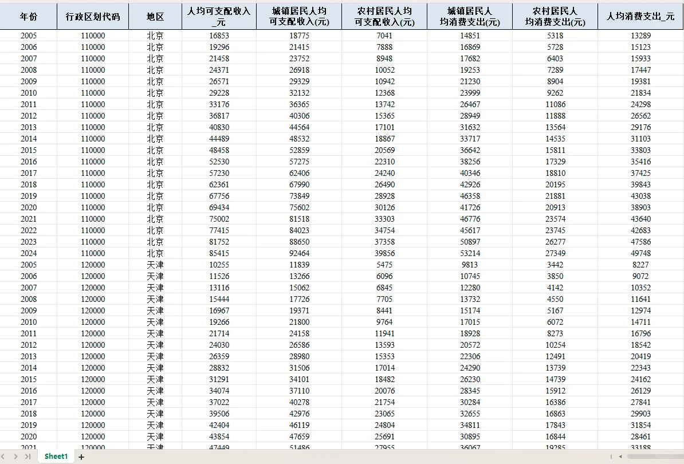Select cell 18775 urban income Beijing 2005
Screen dimensions: 684x464
299,36
